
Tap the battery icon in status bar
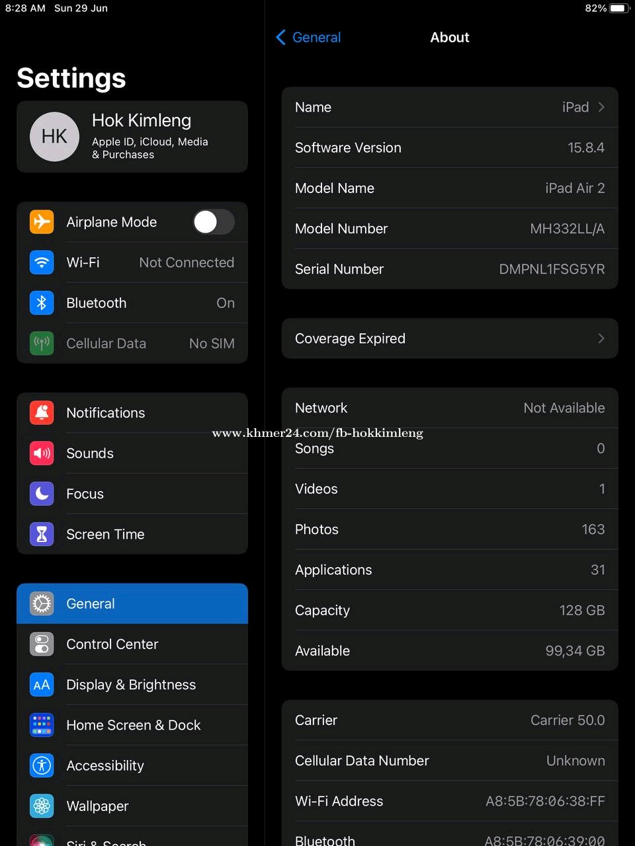[x=618, y=8]
